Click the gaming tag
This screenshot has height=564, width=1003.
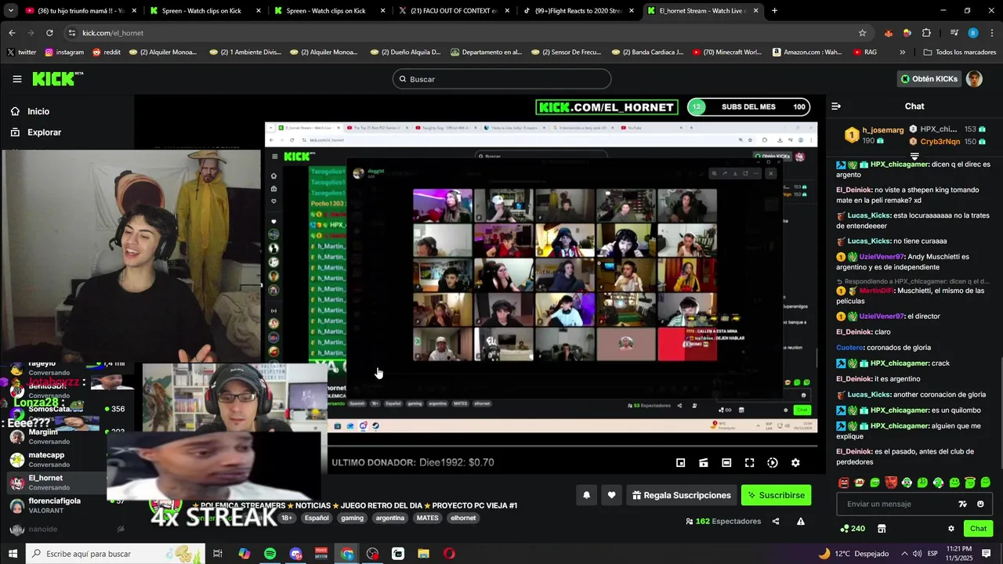click(x=352, y=518)
